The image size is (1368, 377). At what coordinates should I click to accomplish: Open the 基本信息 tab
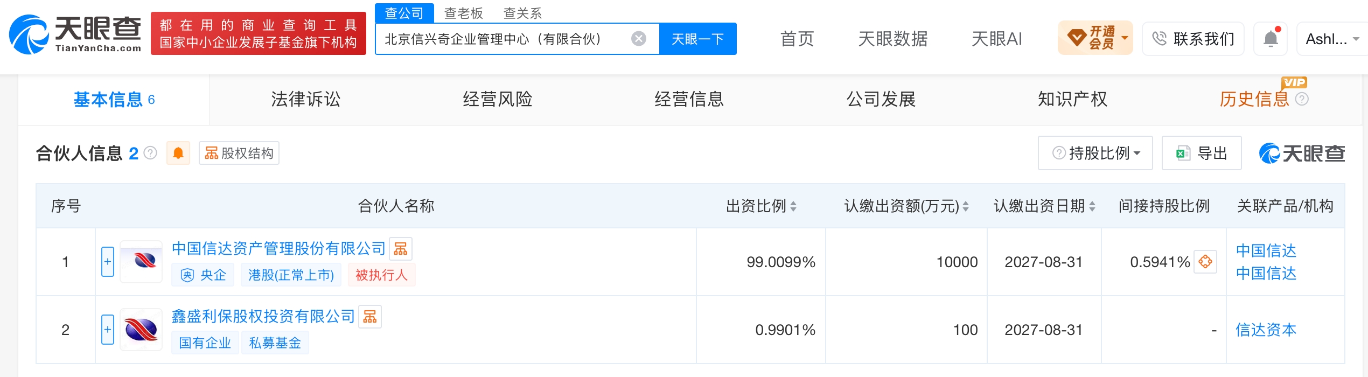tap(114, 100)
